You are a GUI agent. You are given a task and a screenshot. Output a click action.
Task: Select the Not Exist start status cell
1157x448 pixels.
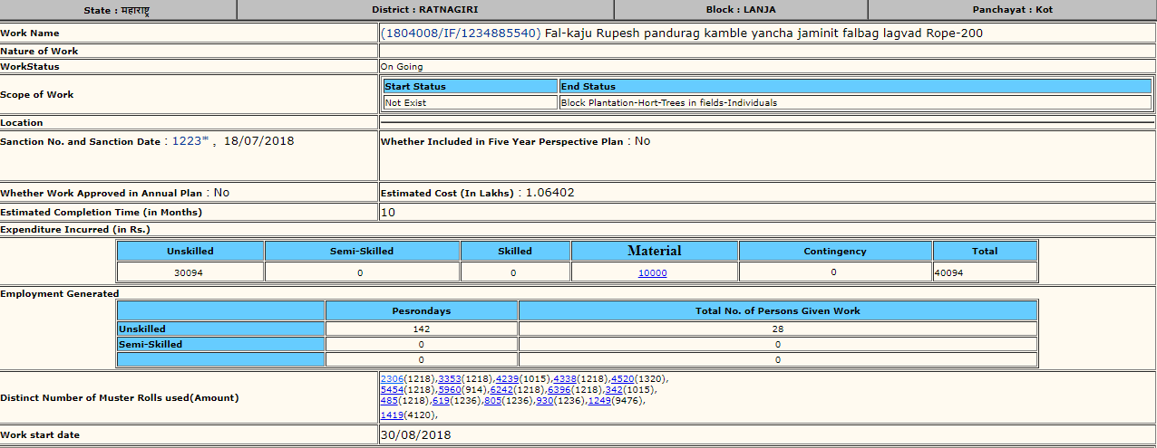[x=471, y=102]
